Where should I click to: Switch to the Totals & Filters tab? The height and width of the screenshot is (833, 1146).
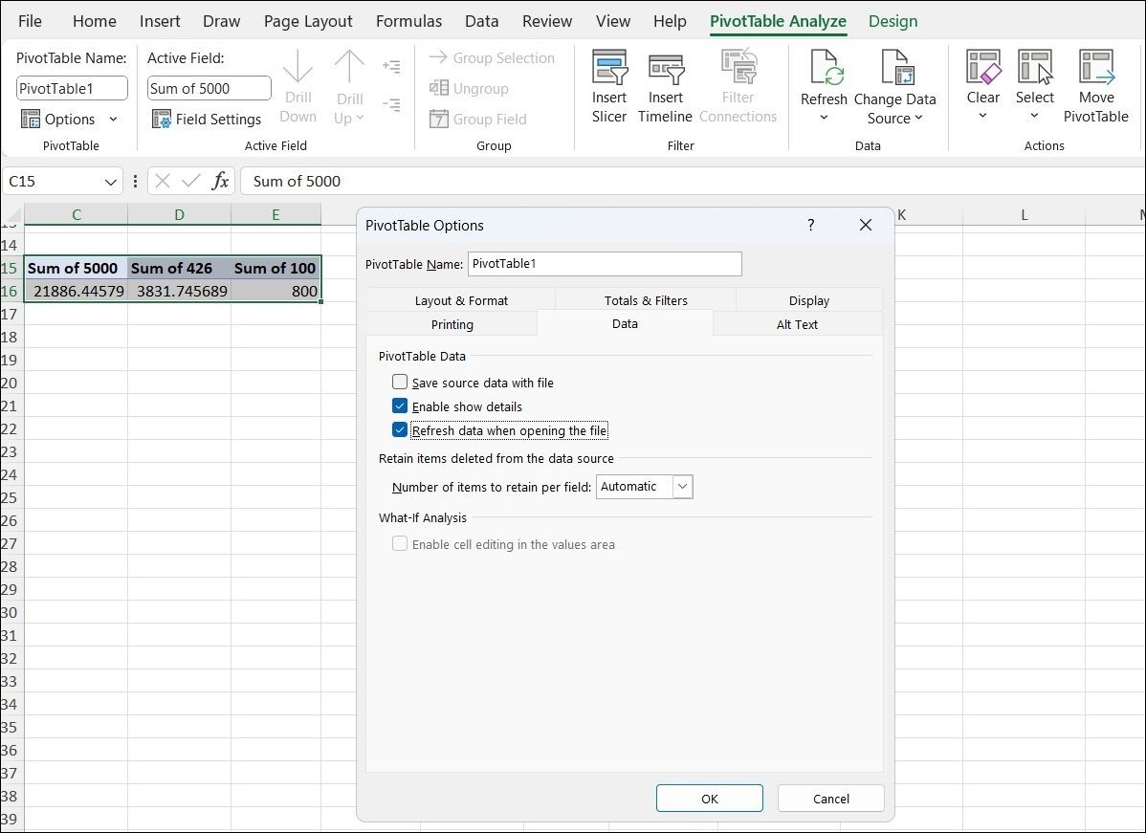click(x=645, y=299)
